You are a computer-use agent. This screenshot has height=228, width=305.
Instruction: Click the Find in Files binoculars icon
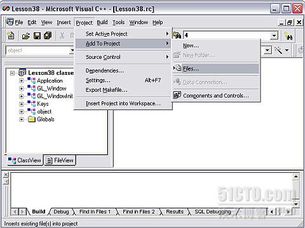(x=177, y=35)
